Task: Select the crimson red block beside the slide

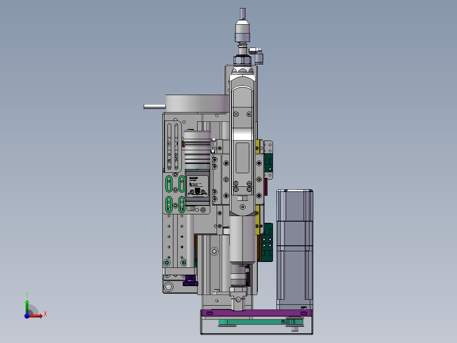Action: point(266,187)
